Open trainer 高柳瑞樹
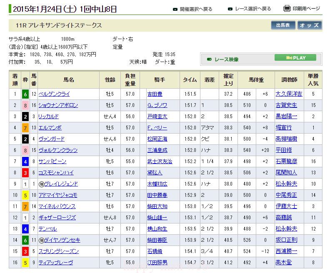Screen dimensions: 330x273 tap(286, 139)
